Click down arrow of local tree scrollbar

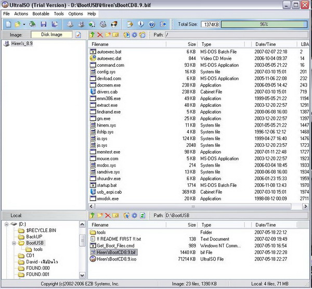(82, 275)
